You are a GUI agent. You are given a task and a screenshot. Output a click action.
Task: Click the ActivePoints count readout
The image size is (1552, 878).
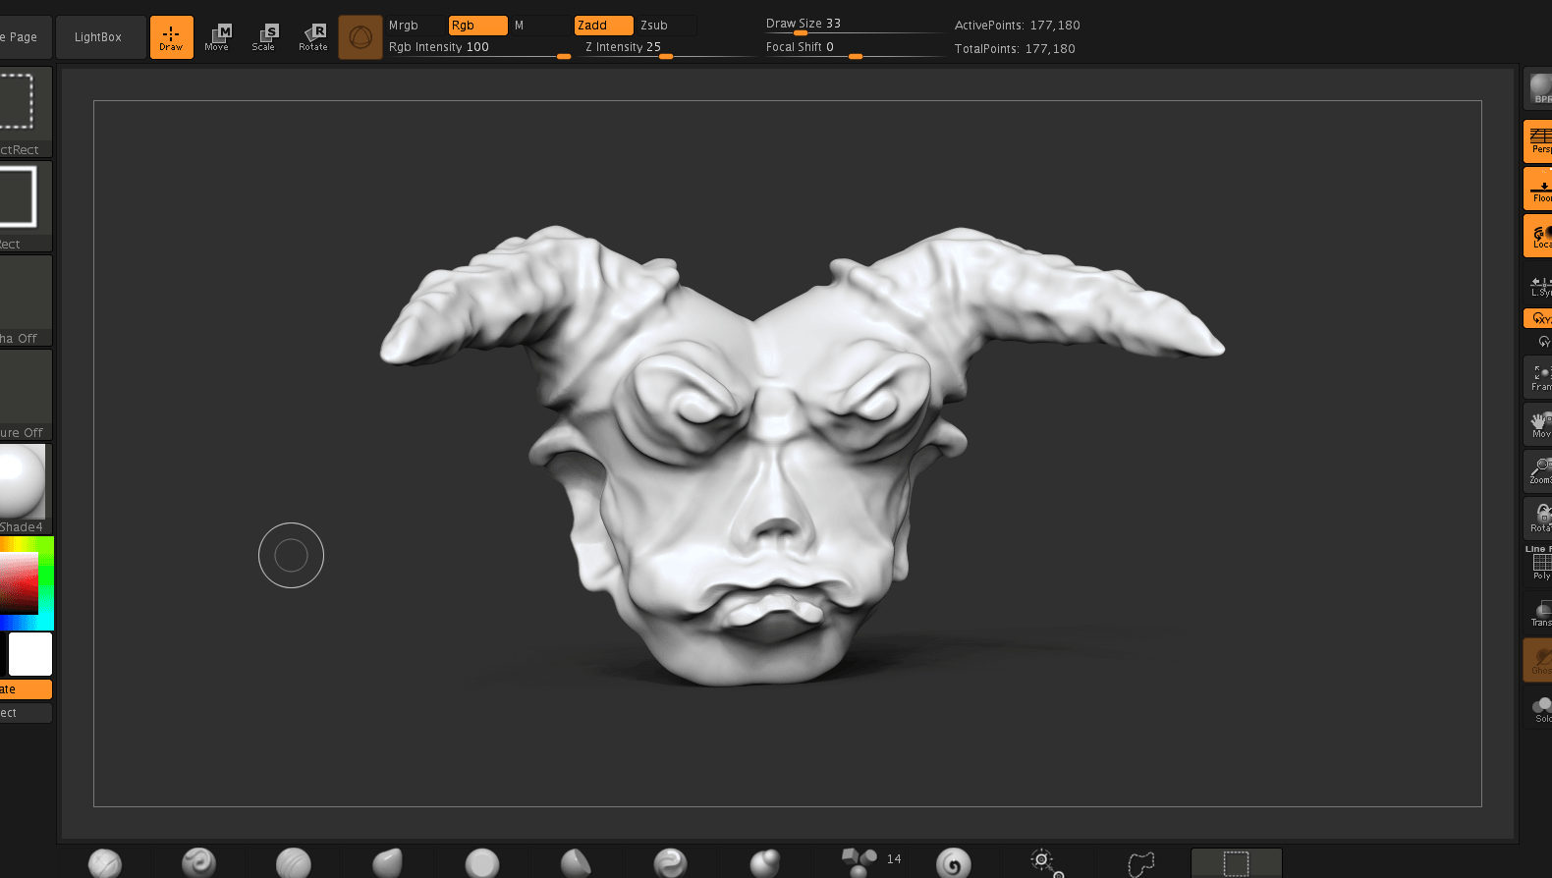pos(1017,26)
